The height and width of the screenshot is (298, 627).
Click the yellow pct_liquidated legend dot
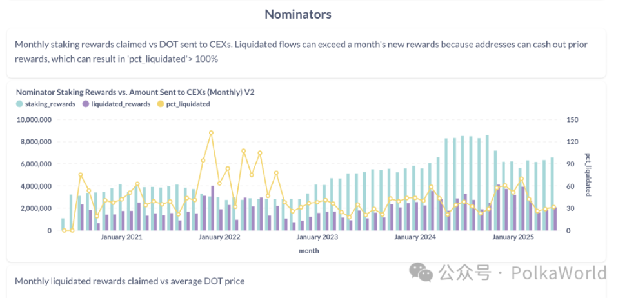(162, 104)
